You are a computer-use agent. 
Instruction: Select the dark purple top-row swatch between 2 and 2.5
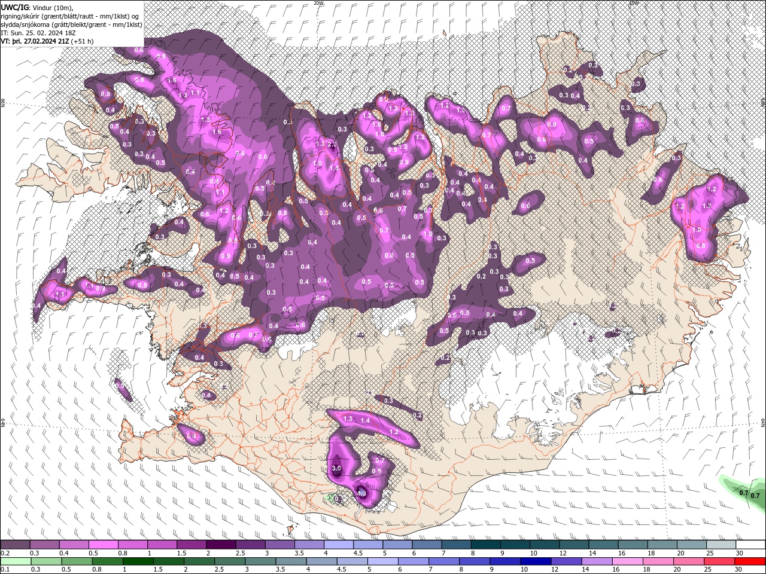coord(221,545)
